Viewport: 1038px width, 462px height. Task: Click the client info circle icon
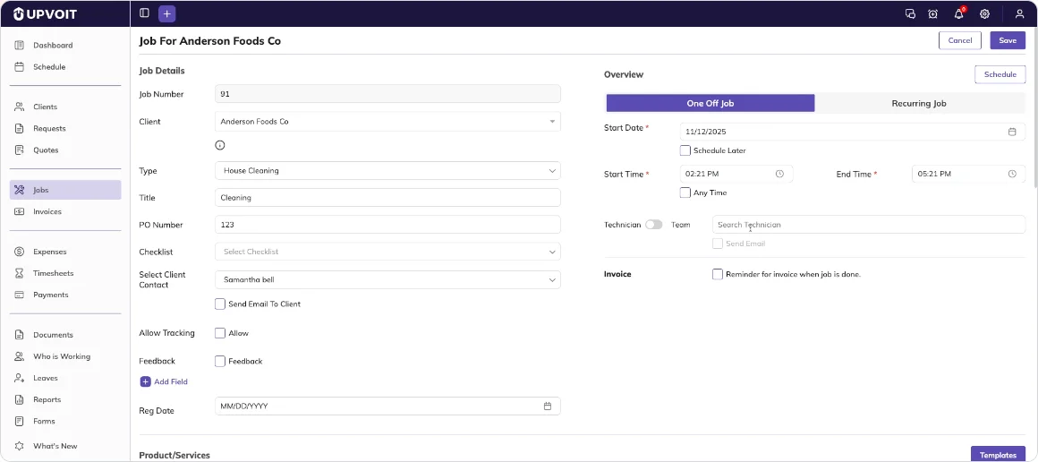coord(220,145)
